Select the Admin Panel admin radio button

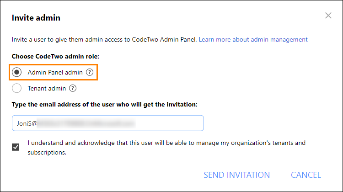tap(16, 72)
